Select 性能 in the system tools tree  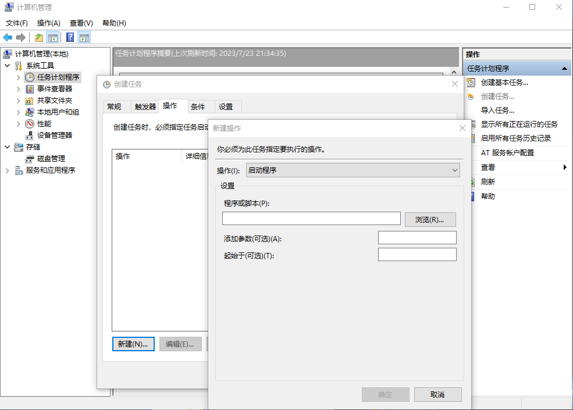[x=44, y=124]
